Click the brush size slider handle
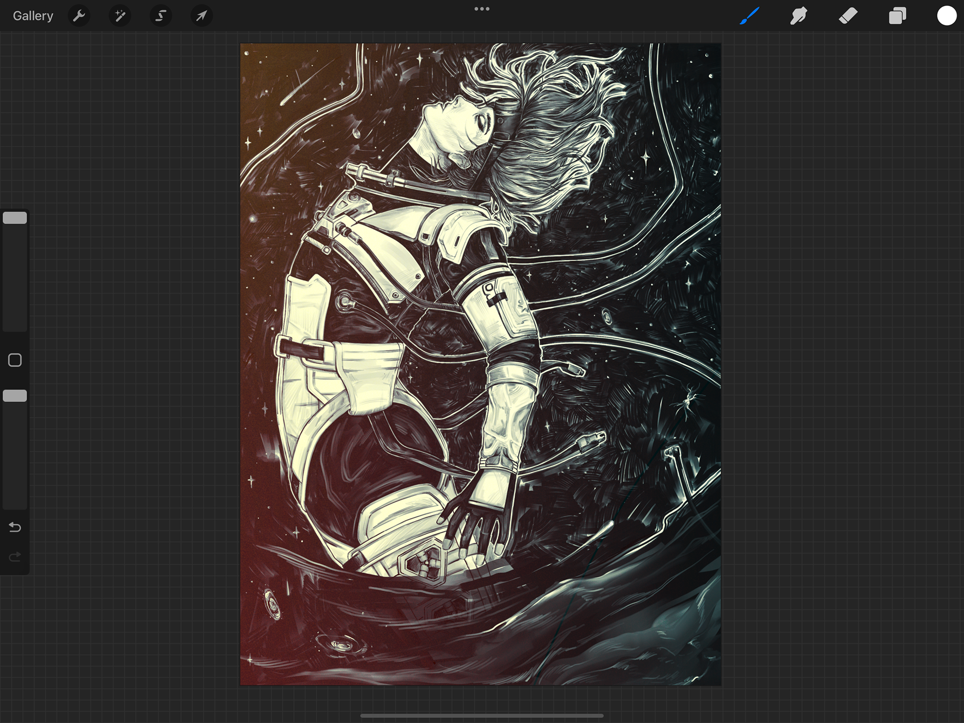 tap(15, 218)
